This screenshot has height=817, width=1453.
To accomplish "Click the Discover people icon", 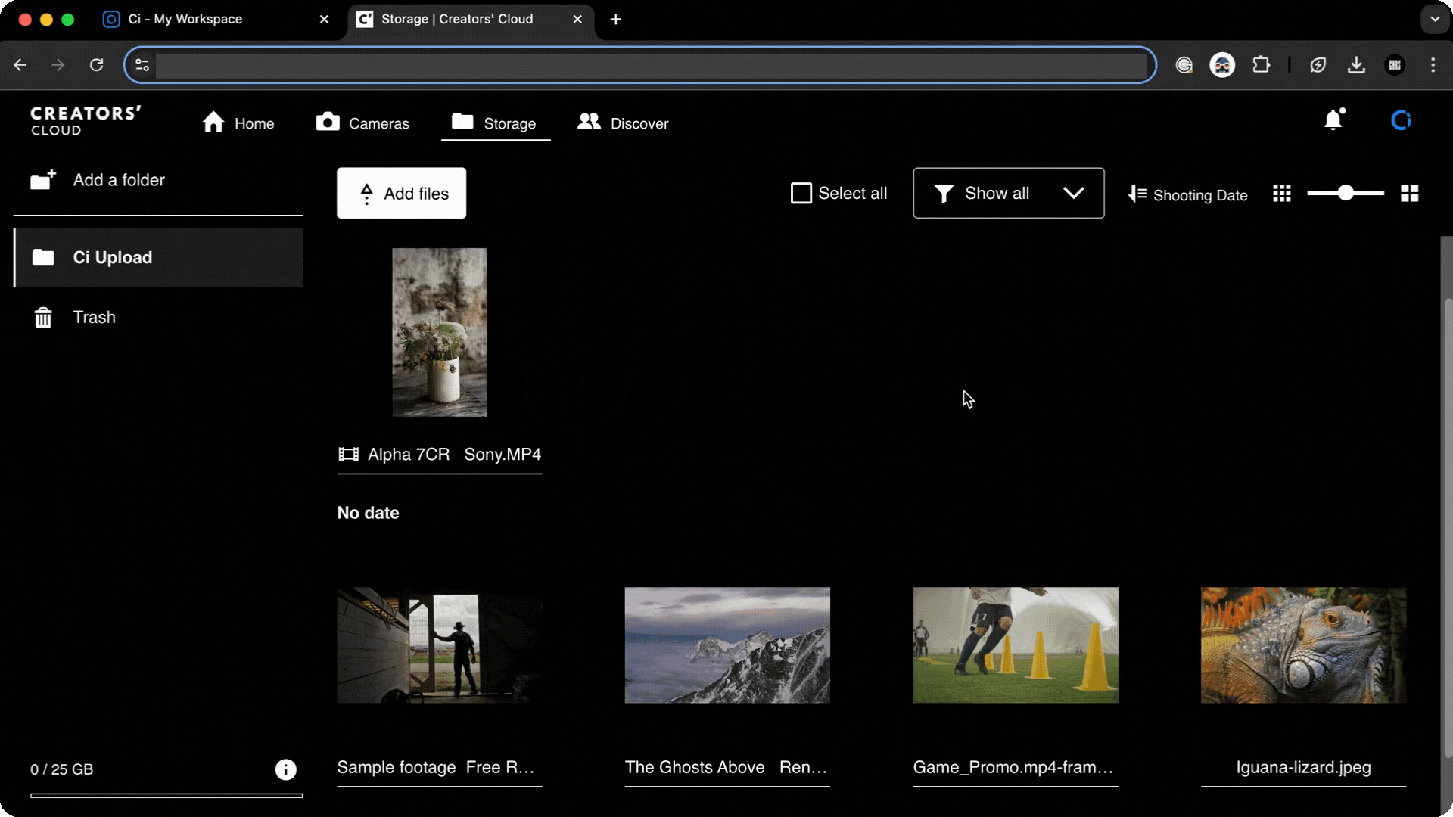I will (589, 121).
